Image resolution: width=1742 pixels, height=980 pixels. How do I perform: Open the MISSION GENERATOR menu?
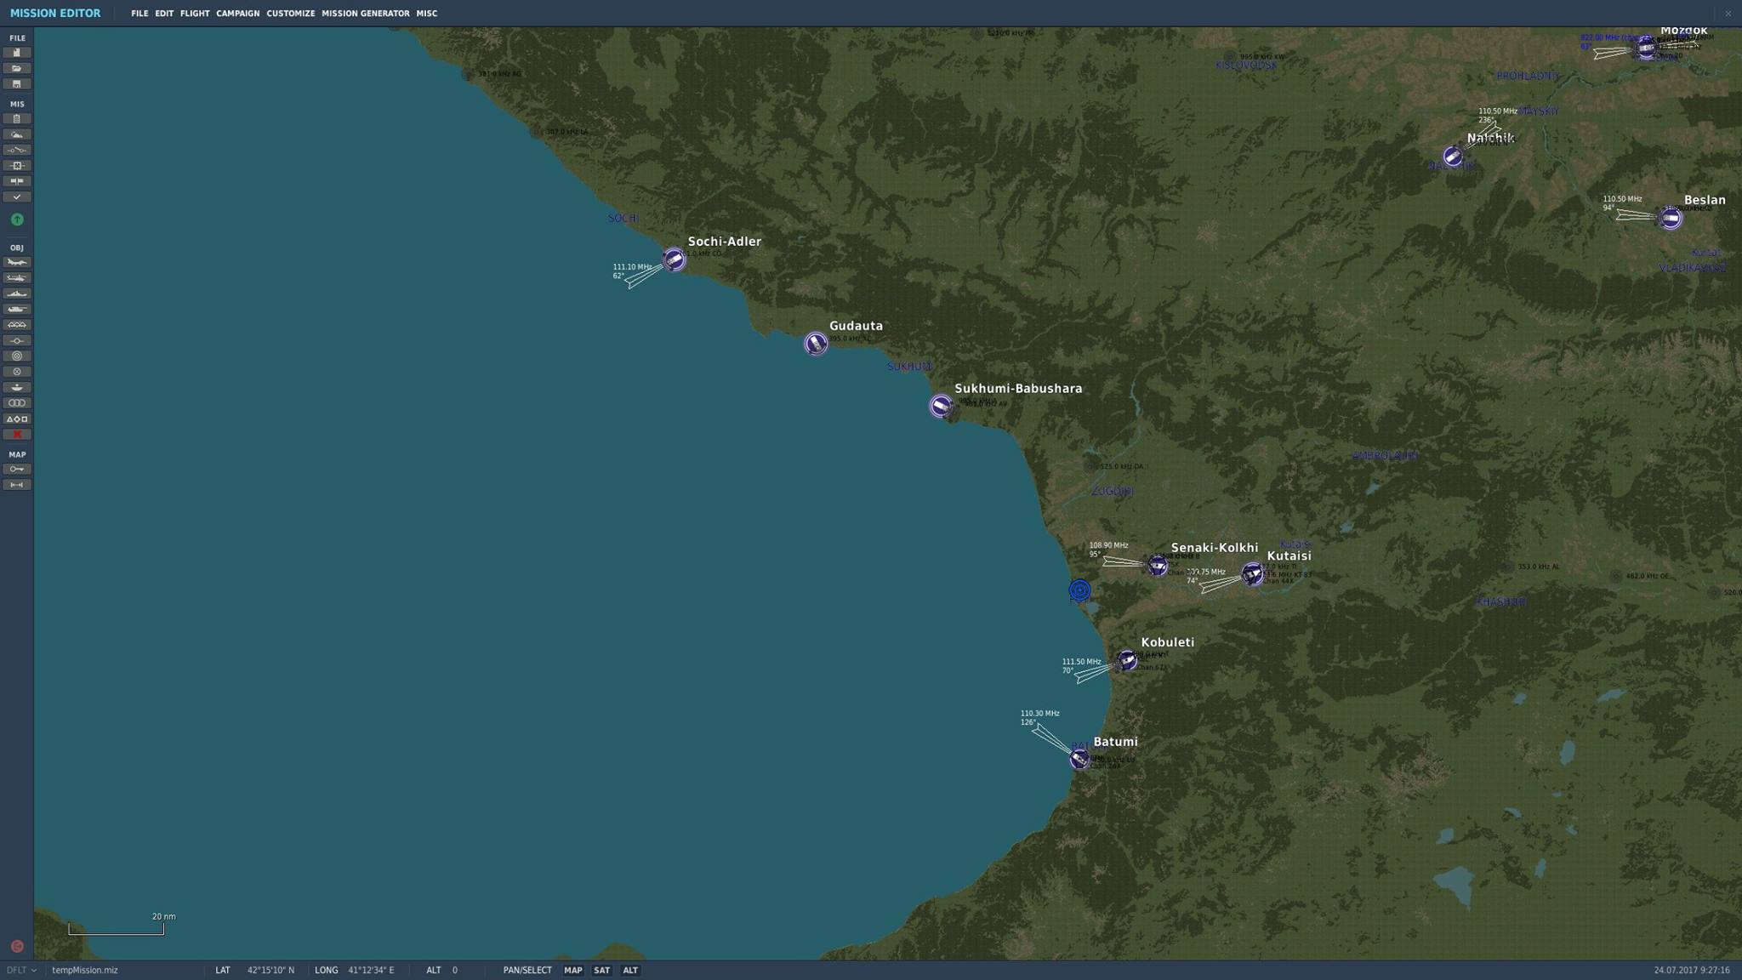(366, 13)
